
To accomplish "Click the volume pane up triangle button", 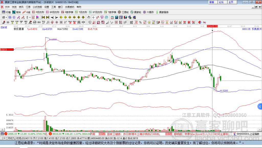I will pos(2,130).
